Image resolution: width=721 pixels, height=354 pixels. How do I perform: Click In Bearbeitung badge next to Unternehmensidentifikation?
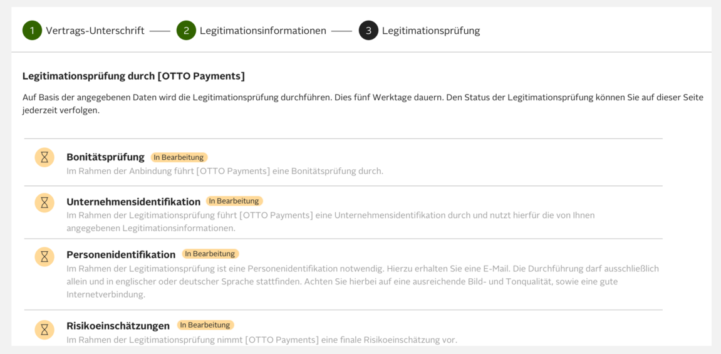[x=234, y=201]
